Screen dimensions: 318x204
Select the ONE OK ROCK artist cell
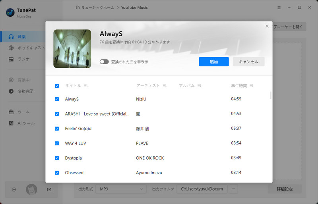pyautogui.click(x=150, y=158)
